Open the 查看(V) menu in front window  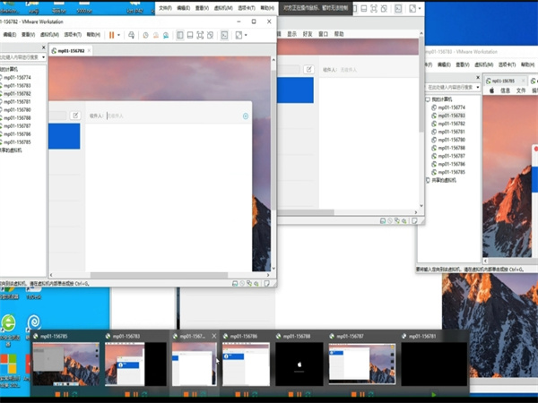[29, 35]
